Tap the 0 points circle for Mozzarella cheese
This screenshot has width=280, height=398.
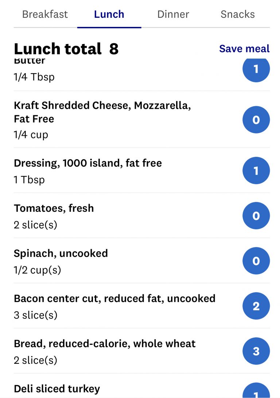click(x=256, y=120)
